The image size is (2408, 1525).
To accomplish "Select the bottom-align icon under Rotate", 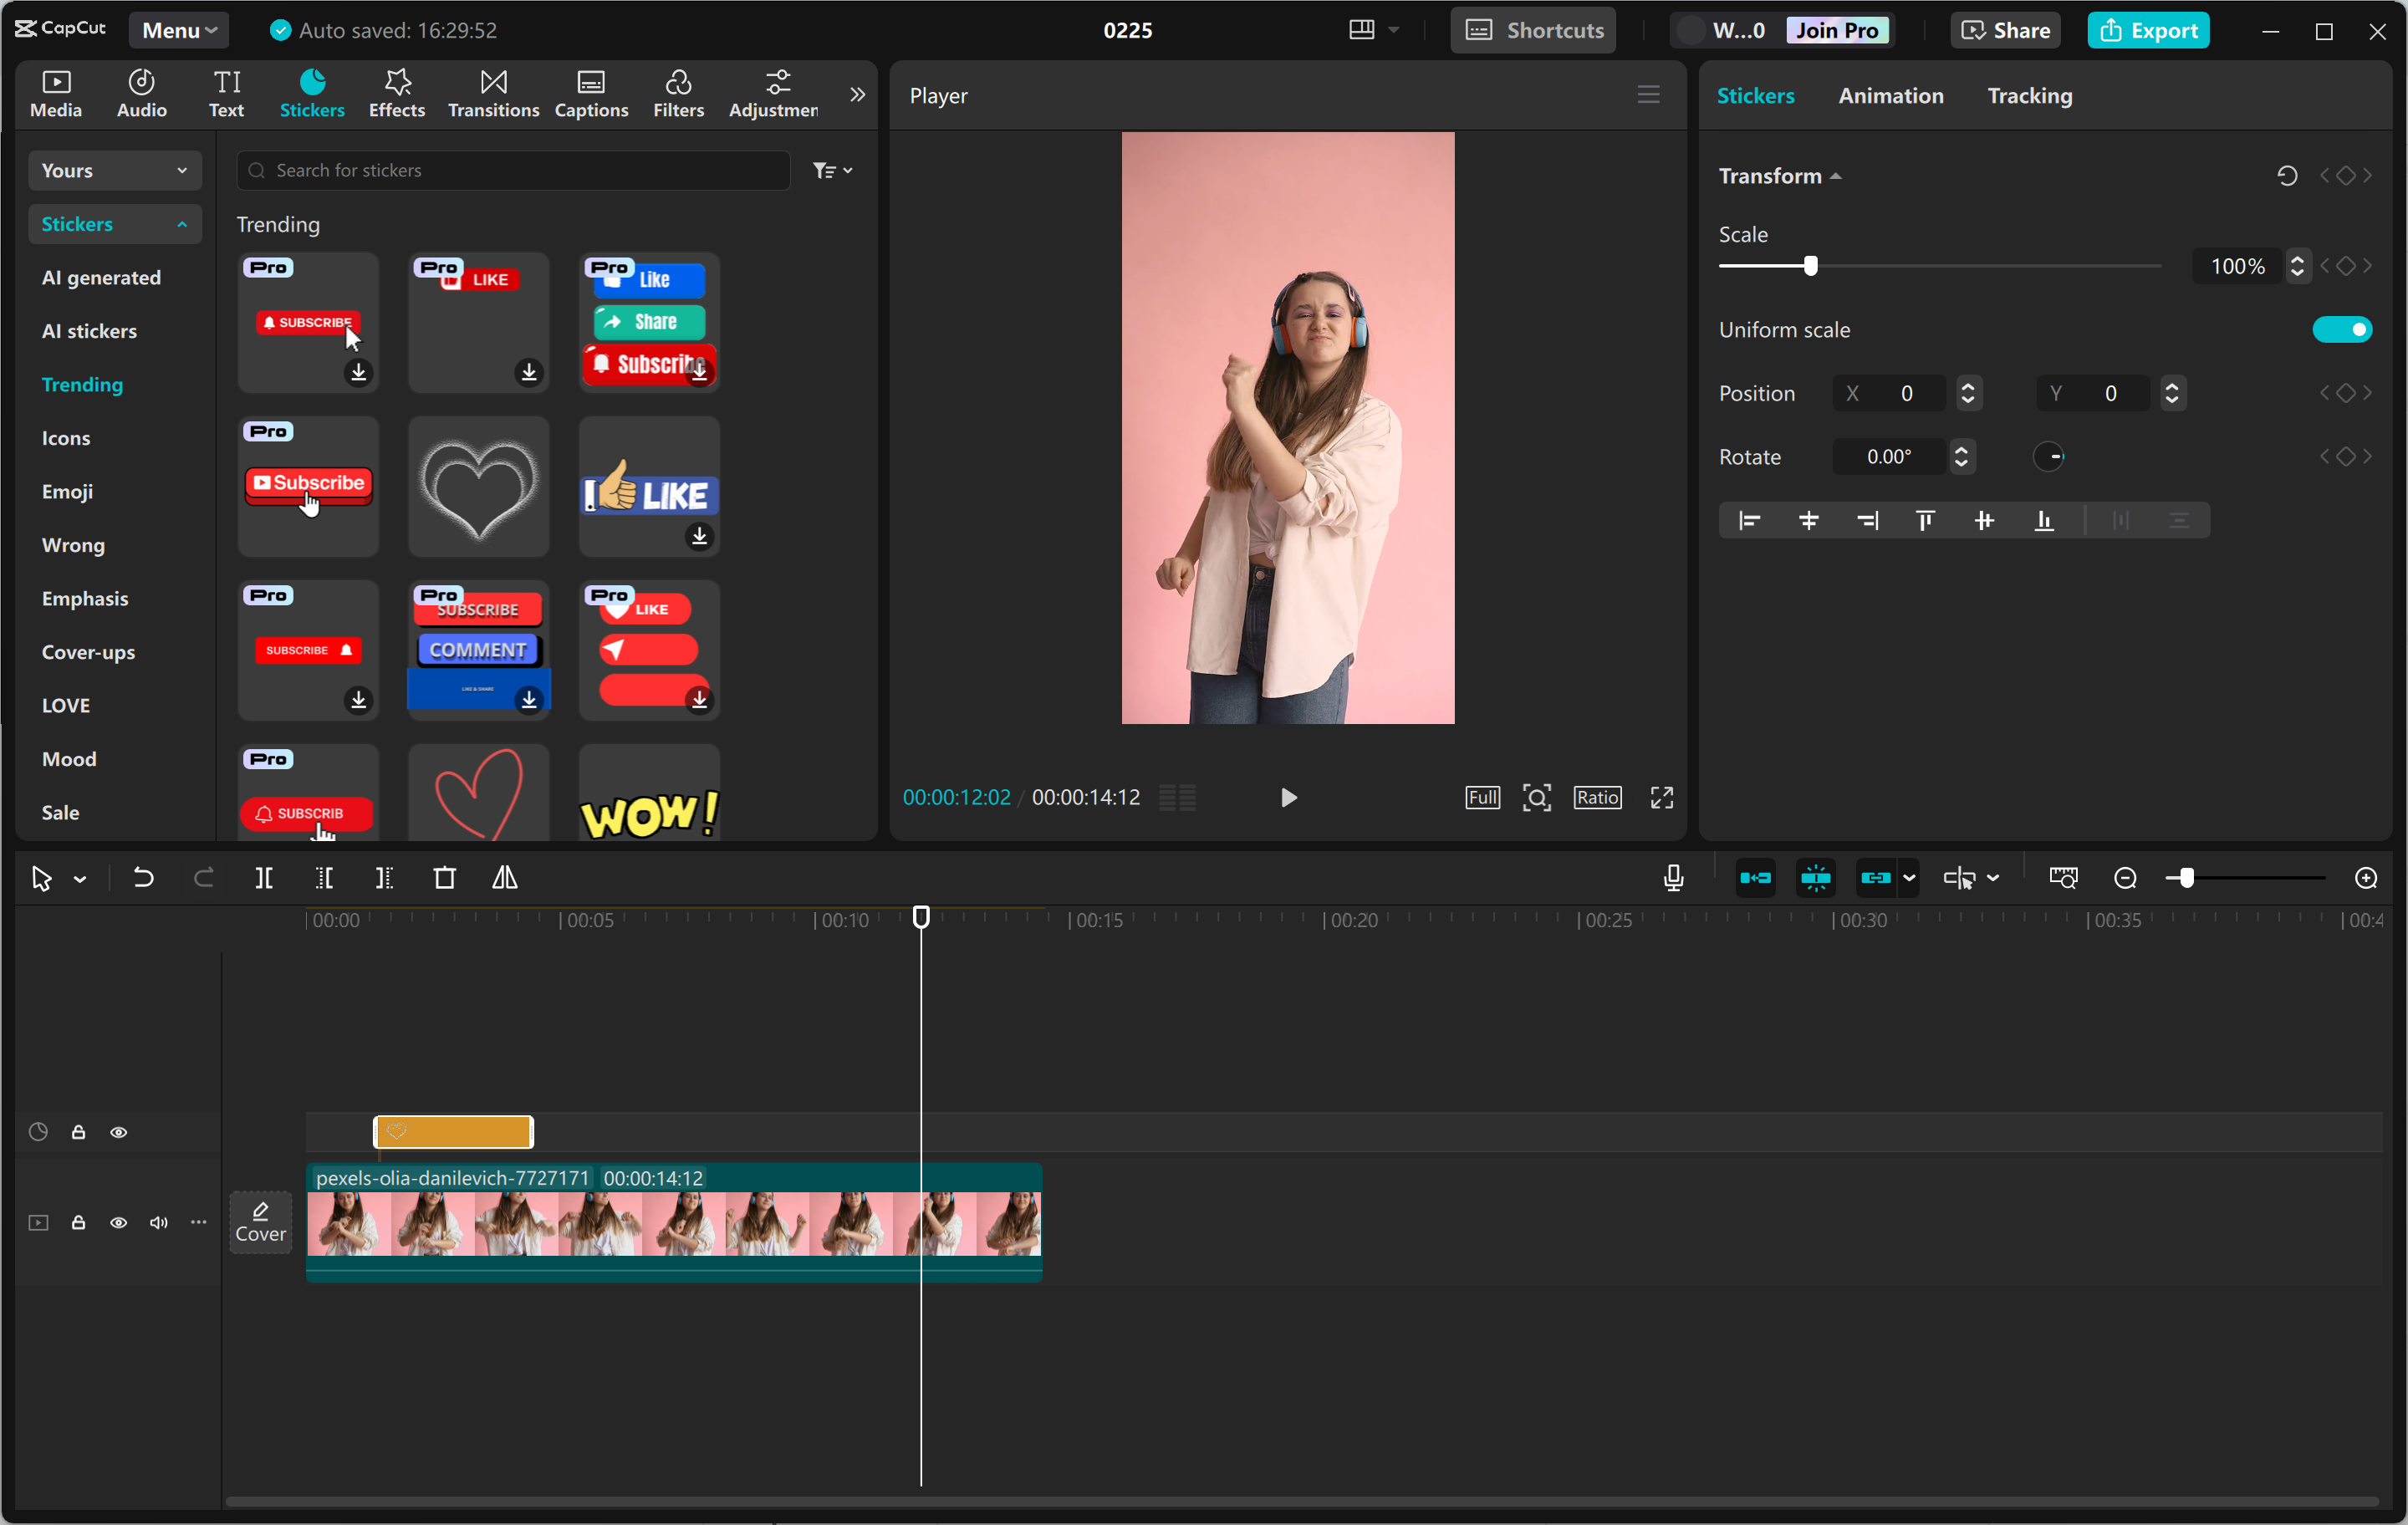I will click(x=2043, y=520).
